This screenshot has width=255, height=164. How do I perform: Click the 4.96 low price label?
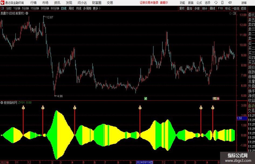pyautogui.click(x=60, y=96)
